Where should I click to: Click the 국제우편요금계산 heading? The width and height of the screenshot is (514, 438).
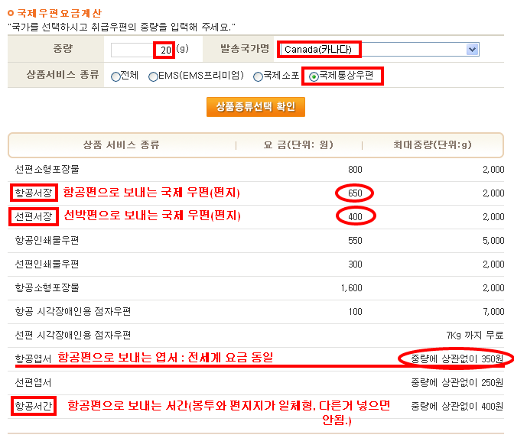(x=60, y=13)
